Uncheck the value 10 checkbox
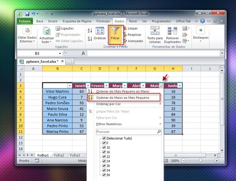The width and height of the screenshot is (236, 181). pos(104,147)
